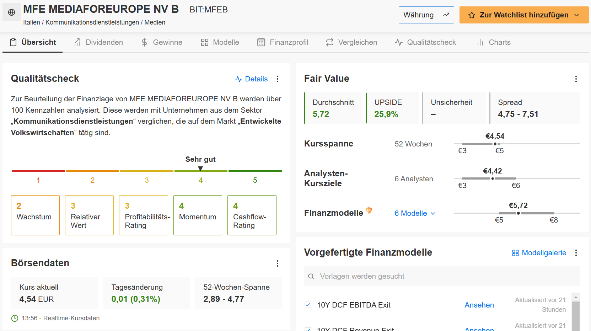Click the Italien breadcrumb link
591x331 pixels.
[32, 22]
